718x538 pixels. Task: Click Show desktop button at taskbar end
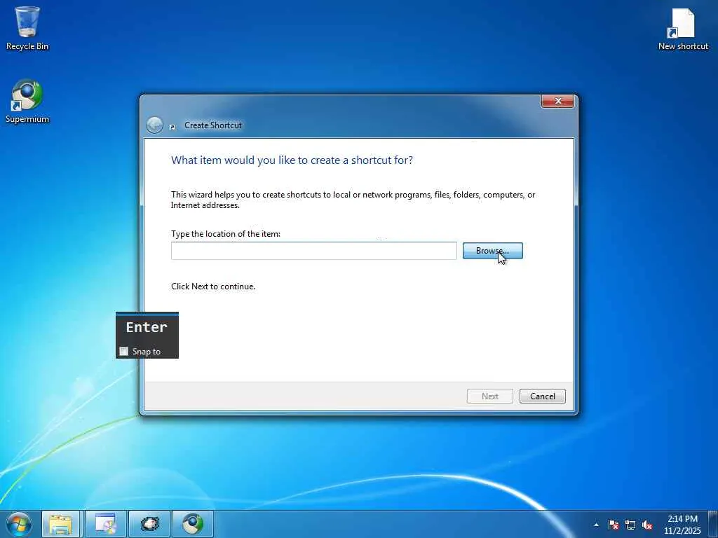point(713,524)
